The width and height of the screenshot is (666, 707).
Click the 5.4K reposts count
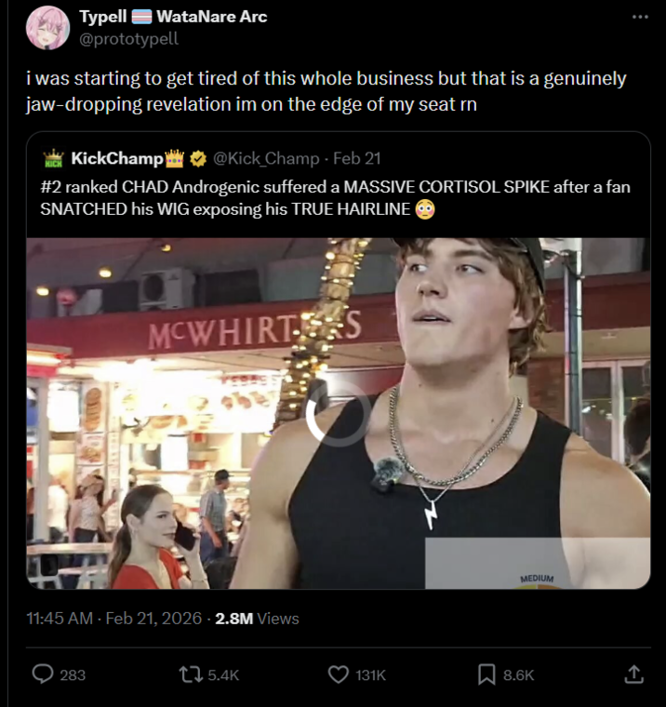[x=223, y=675]
